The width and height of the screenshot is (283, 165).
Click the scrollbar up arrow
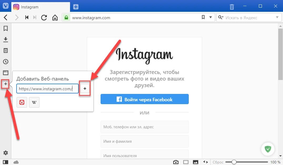pyautogui.click(x=280, y=26)
